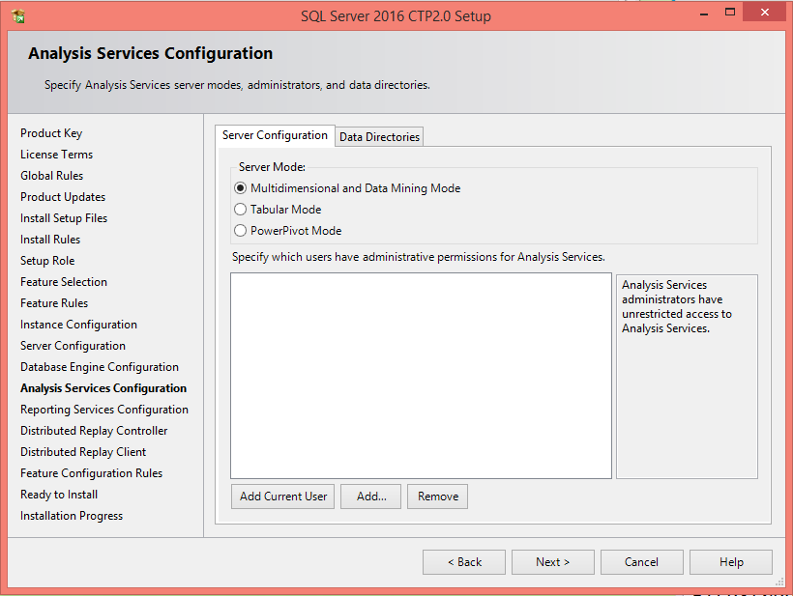793x596 pixels.
Task: Click the Add Current User button
Action: point(283,497)
